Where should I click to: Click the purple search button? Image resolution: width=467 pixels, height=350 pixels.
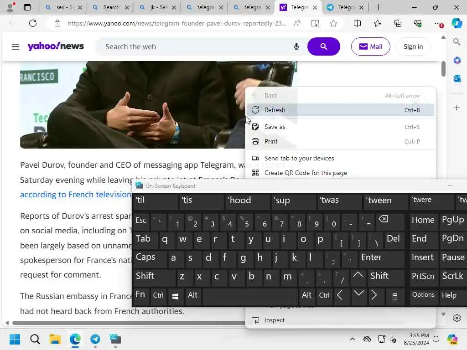pyautogui.click(x=323, y=46)
